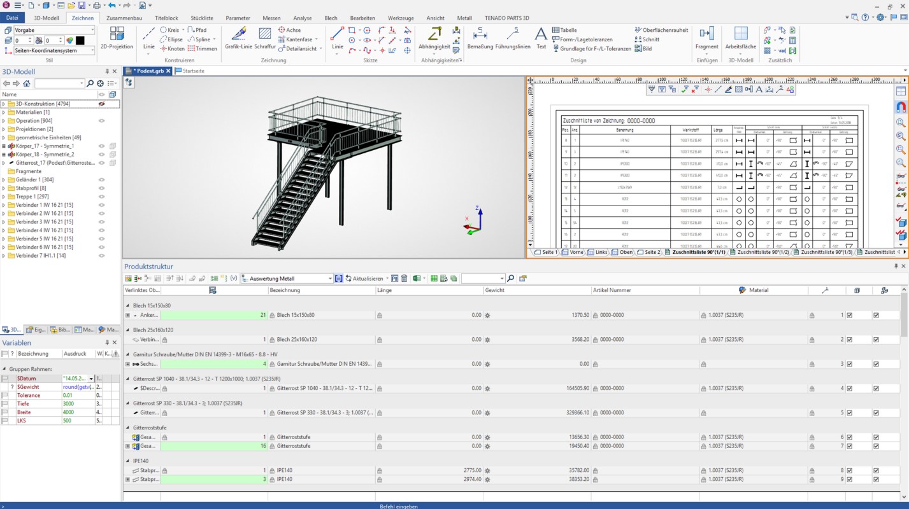Collapse the IPE140 group in Produktstruktur
Viewport: 909px width, 509px height.
click(127, 461)
